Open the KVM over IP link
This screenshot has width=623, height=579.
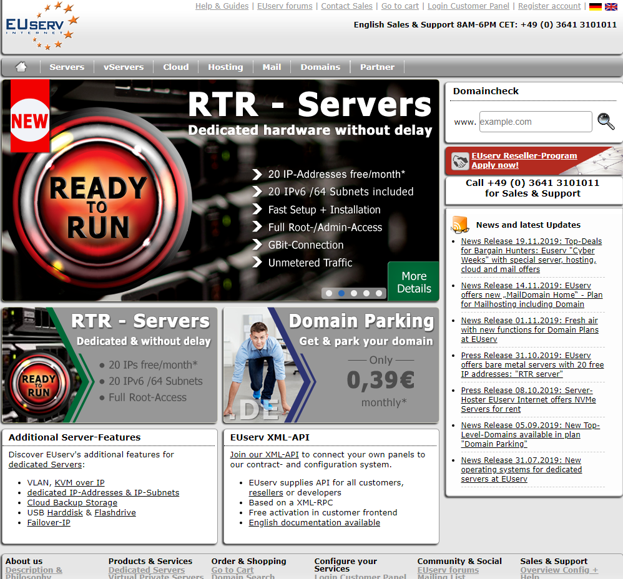[x=79, y=482]
